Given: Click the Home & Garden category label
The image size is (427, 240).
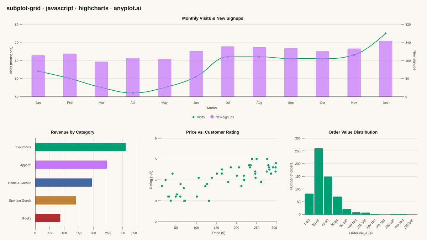Looking at the screenshot, I should tap(20, 183).
